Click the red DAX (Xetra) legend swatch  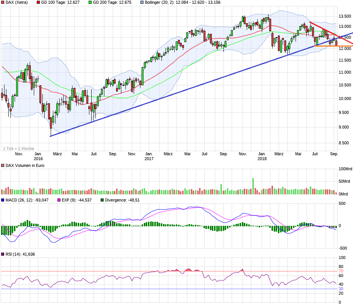[3, 3]
